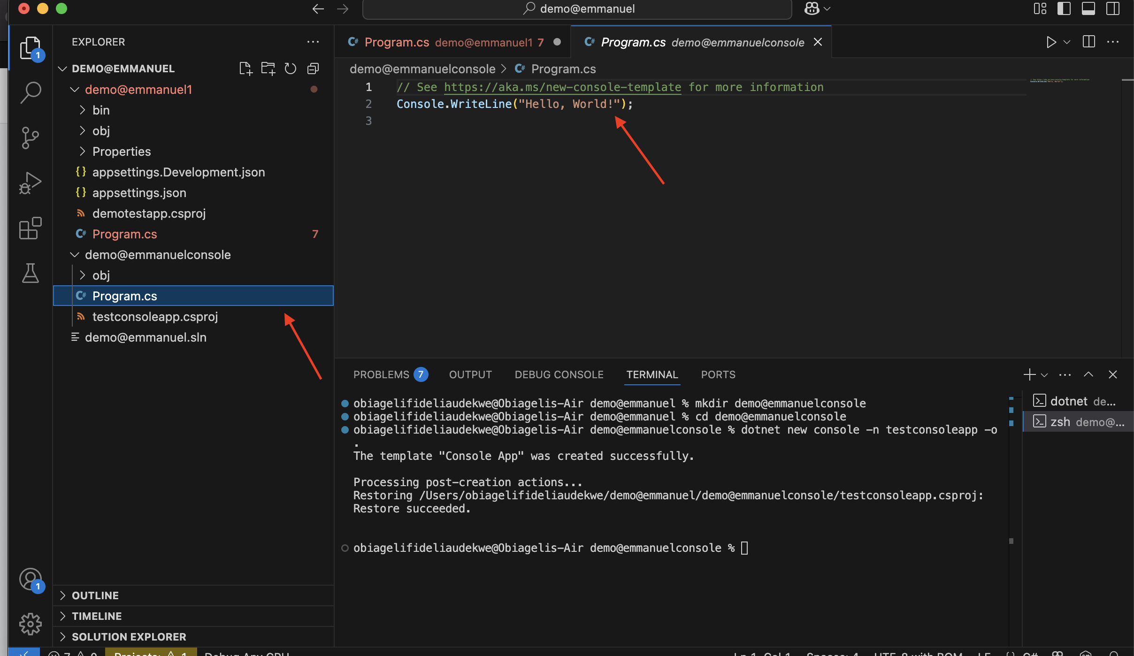Switch to the PORTS tab
Image resolution: width=1134 pixels, height=656 pixels.
(718, 374)
